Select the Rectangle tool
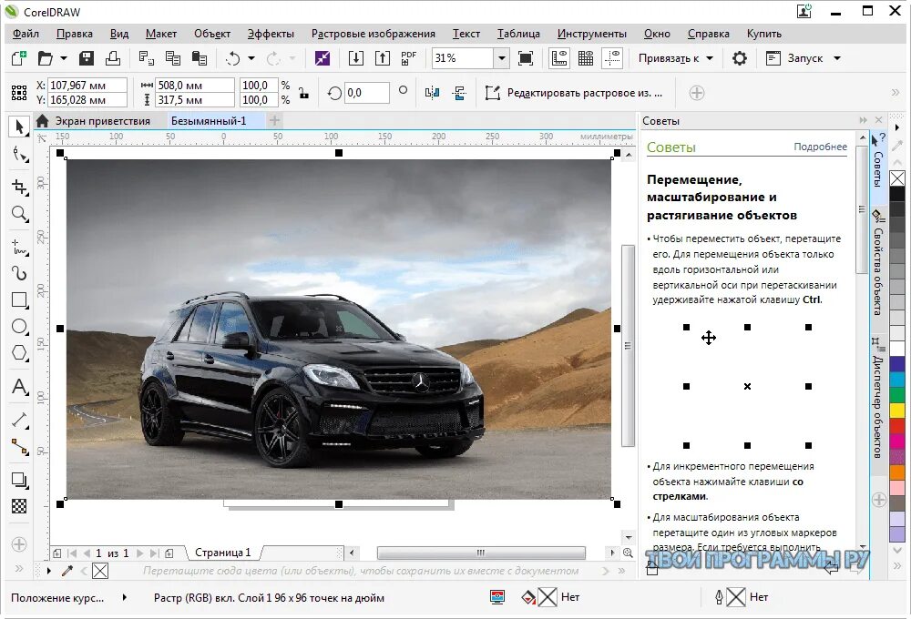 [18, 300]
